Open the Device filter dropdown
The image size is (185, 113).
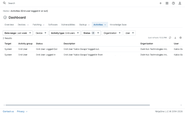tap(41, 33)
